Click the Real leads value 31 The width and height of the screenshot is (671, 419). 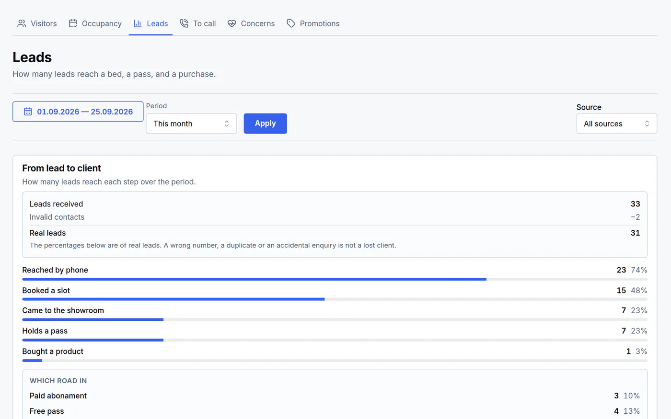click(635, 233)
